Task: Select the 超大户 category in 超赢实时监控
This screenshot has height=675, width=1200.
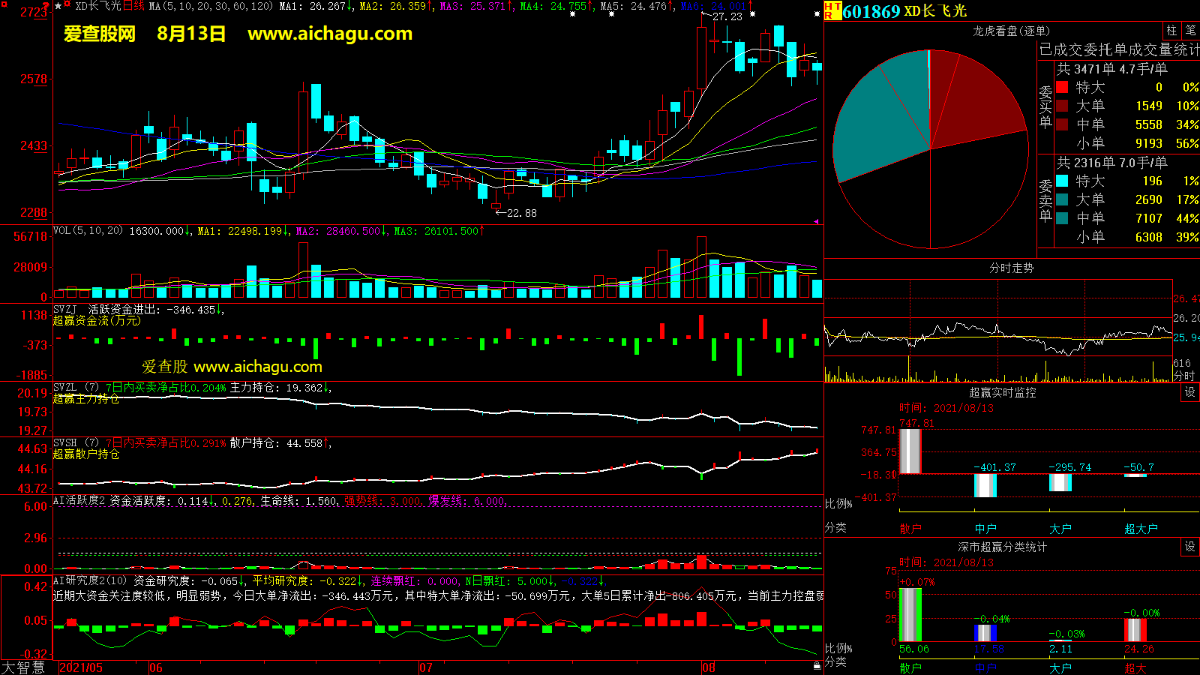Action: click(x=1141, y=529)
